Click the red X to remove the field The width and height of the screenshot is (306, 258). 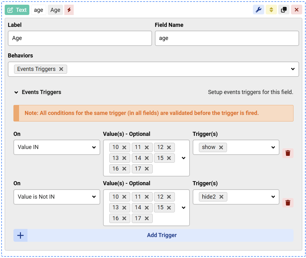[x=296, y=10]
